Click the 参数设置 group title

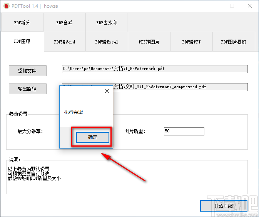pos(18,114)
